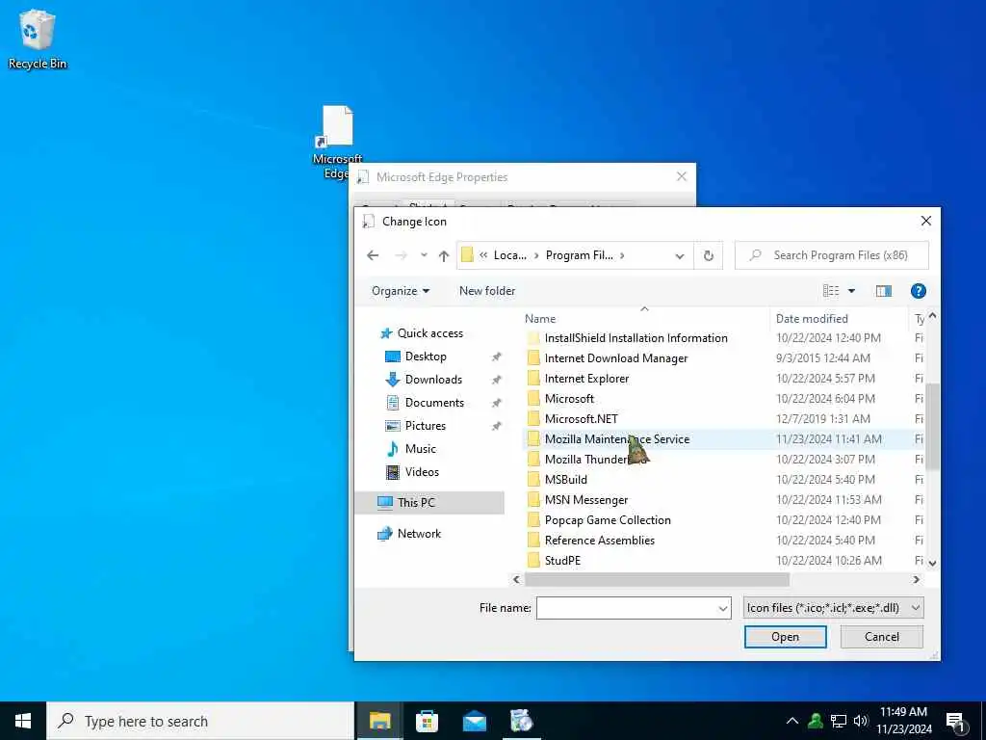Select the Reference Assemblies folder
Image resolution: width=986 pixels, height=740 pixels.
[599, 541]
